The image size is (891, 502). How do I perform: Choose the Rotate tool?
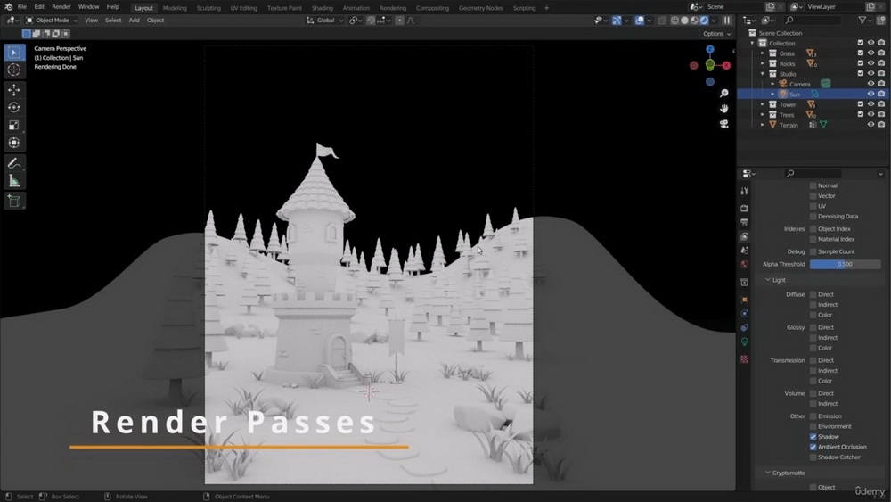[14, 108]
